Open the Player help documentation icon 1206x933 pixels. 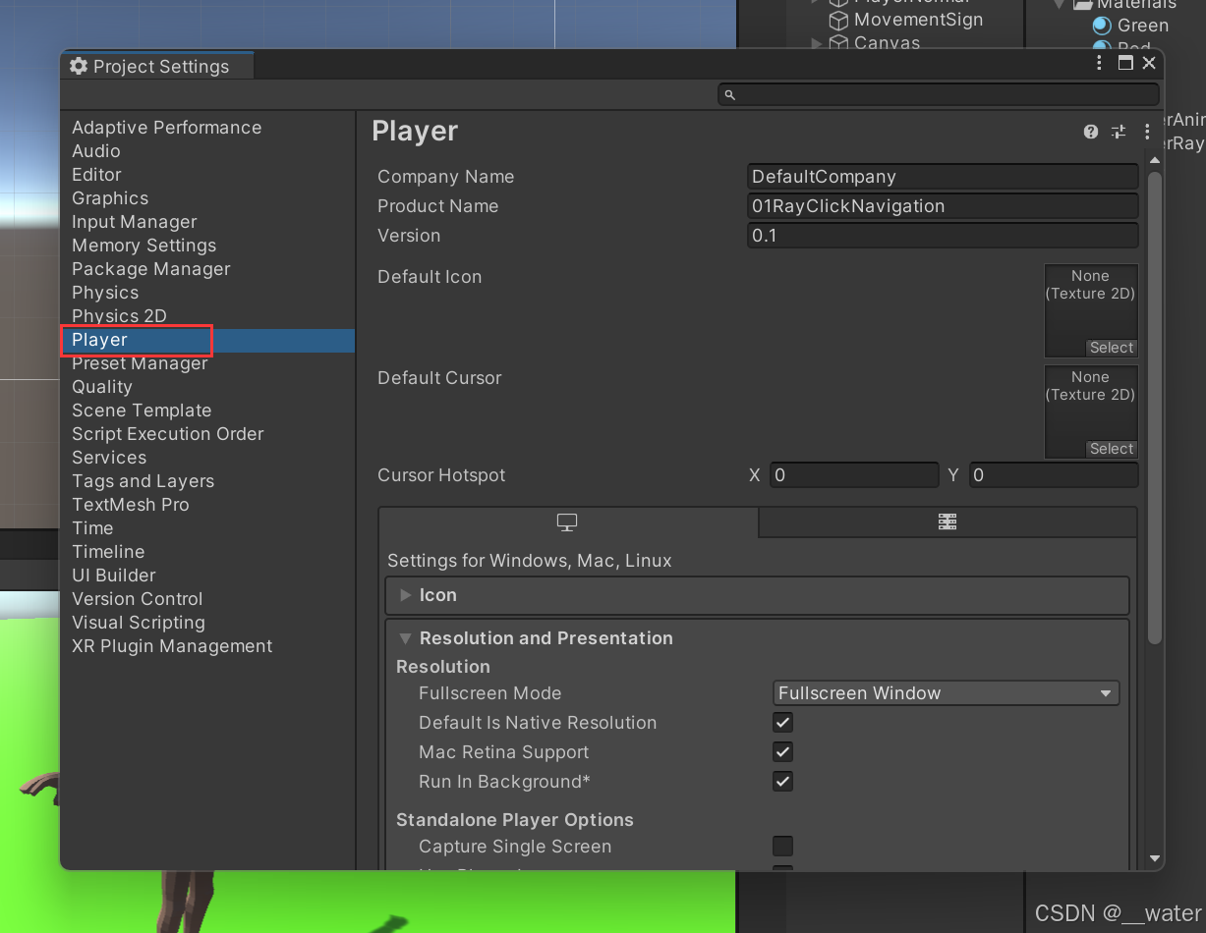coord(1091,132)
